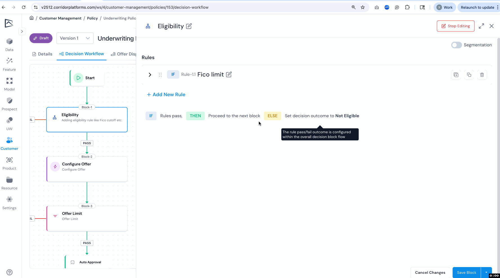
Task: Open the help icon in the sidebar
Action: coord(9,272)
